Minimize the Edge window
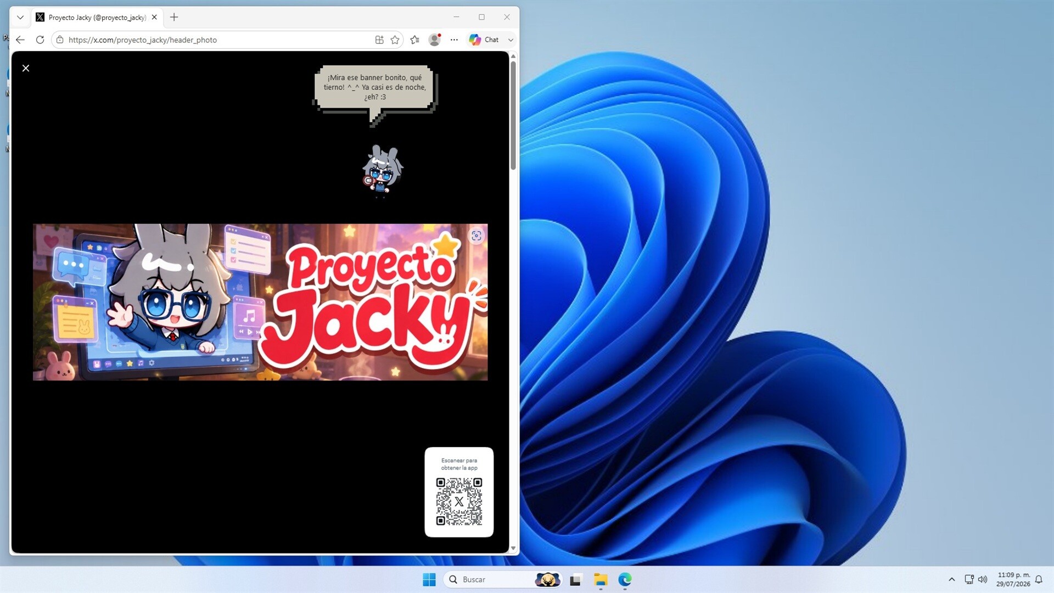The width and height of the screenshot is (1054, 593). coord(456,17)
